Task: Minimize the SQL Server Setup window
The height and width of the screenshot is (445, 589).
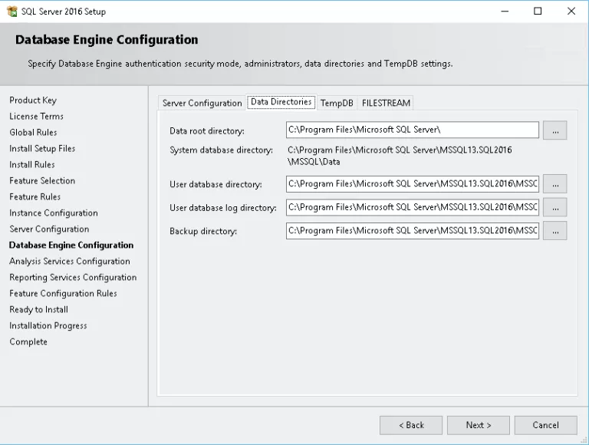Action: pos(505,12)
